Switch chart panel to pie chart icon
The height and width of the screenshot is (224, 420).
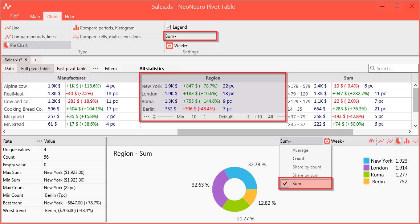point(398,141)
